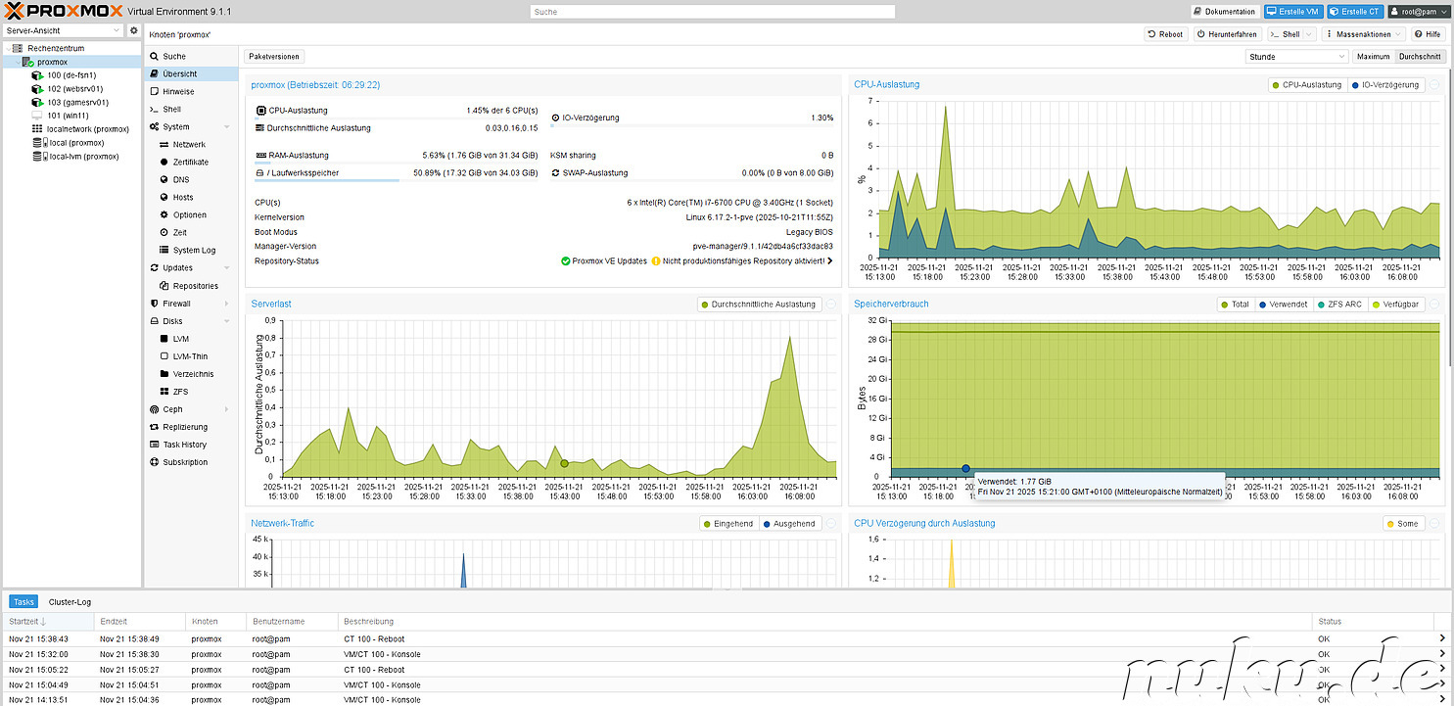Click the Suche search field at top
The width and height of the screenshot is (1454, 706).
(712, 12)
